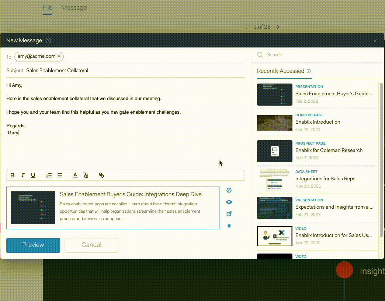Click 'Hi Amy,' greeting line
This screenshot has height=301, width=385.
[14, 85]
